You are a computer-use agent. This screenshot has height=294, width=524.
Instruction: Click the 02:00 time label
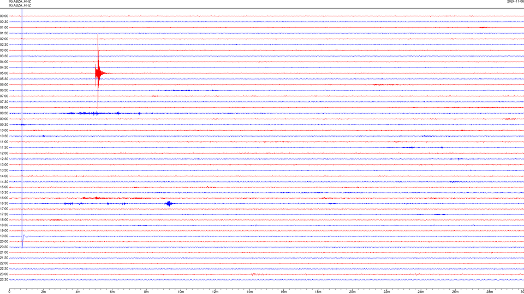(4, 39)
